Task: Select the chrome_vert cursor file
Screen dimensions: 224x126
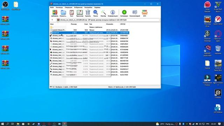Action: [x=57, y=38]
